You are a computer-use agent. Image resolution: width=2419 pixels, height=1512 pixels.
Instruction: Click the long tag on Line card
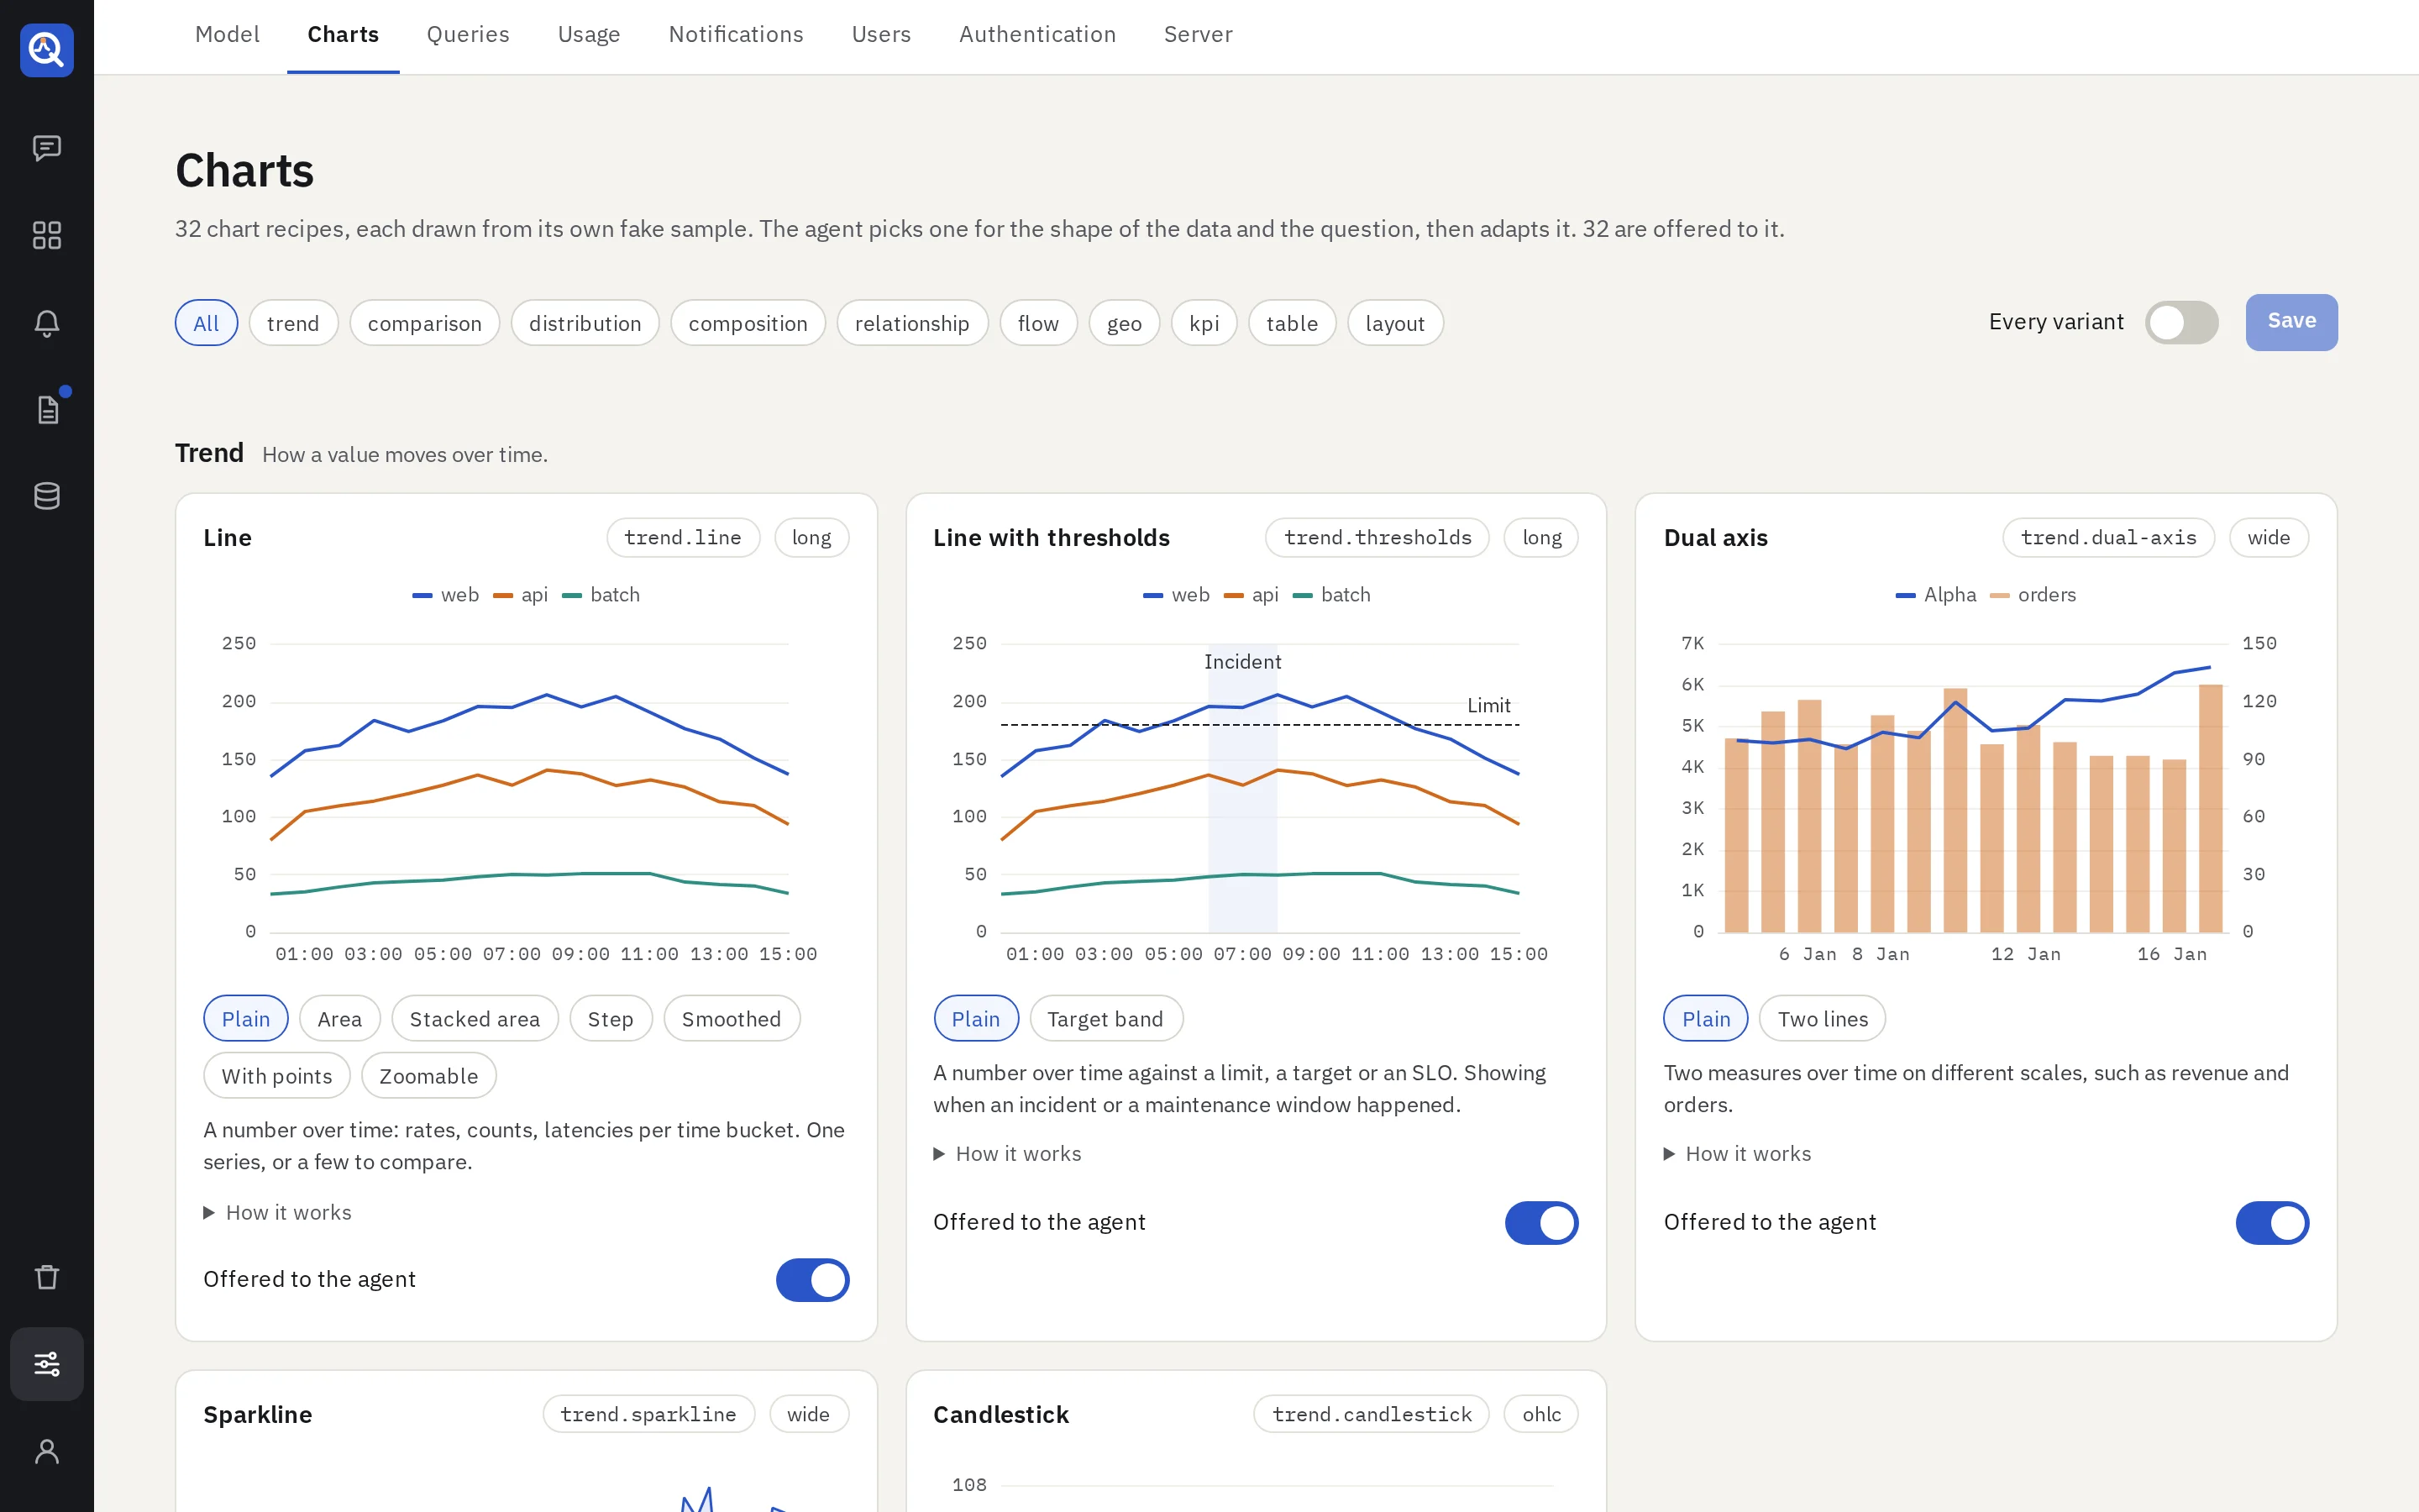[811, 537]
